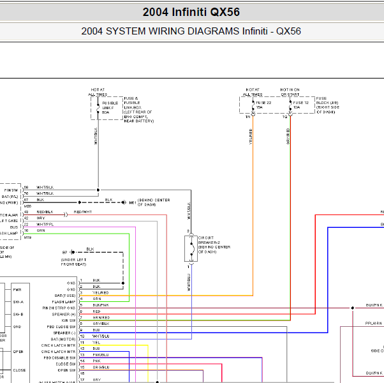This screenshot has width=384, height=383.
Task: Click 'HOT AT ALL TIMES' above Fusible Link F
Action: pyautogui.click(x=98, y=92)
